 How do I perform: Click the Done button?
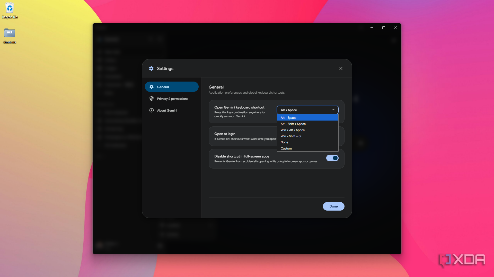coord(333,206)
